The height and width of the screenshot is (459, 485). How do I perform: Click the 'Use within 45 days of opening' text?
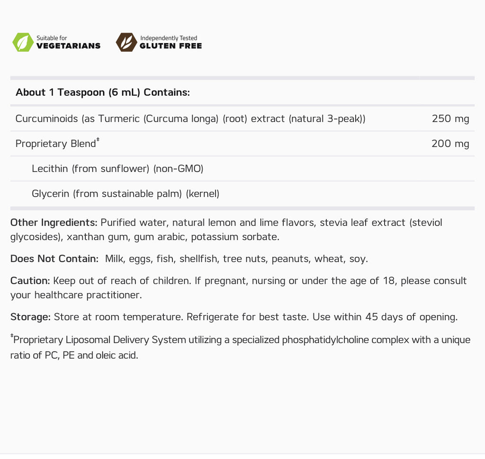(385, 317)
